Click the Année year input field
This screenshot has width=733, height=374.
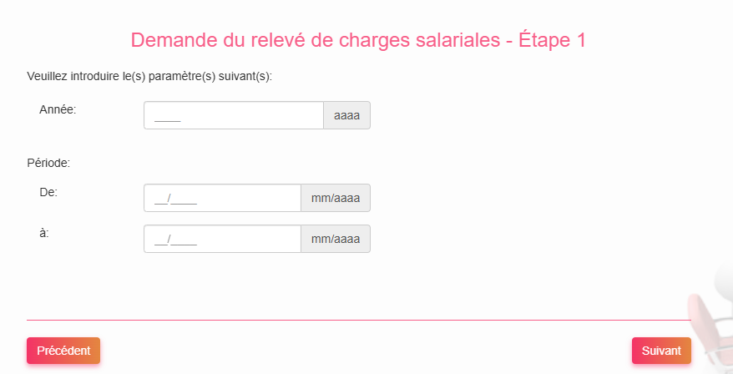coord(234,115)
